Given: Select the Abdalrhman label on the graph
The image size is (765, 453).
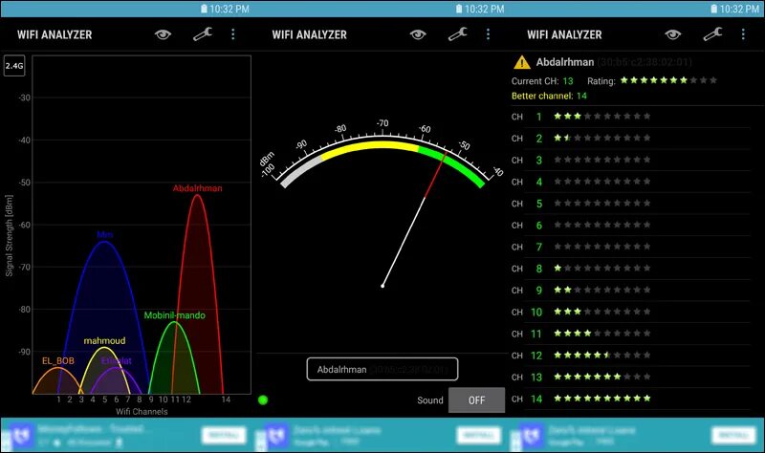Looking at the screenshot, I should (197, 188).
